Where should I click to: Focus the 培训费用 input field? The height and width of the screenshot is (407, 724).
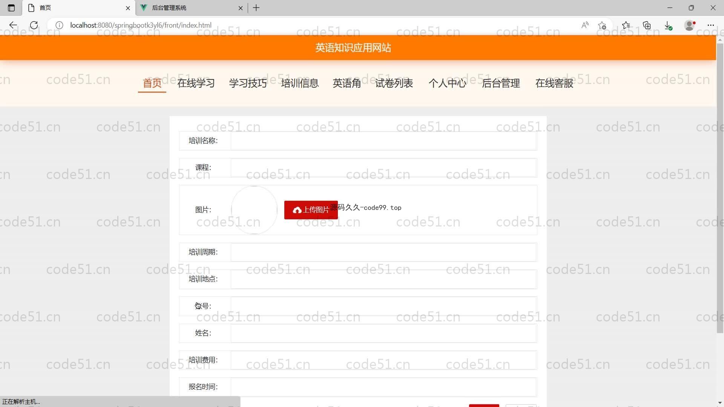[383, 360]
